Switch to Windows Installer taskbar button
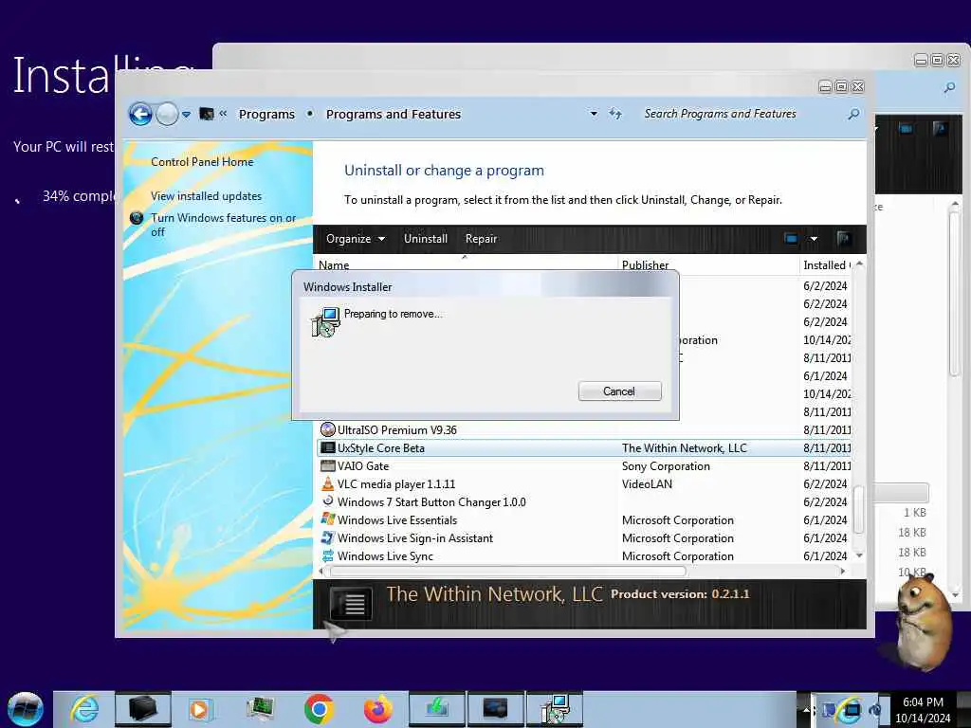The image size is (971, 728). (554, 709)
